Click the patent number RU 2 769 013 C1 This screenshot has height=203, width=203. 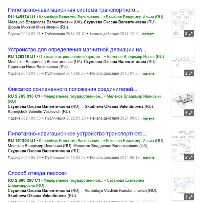pos(24,96)
